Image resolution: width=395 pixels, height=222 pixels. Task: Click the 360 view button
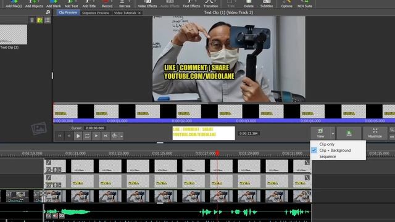349,133
